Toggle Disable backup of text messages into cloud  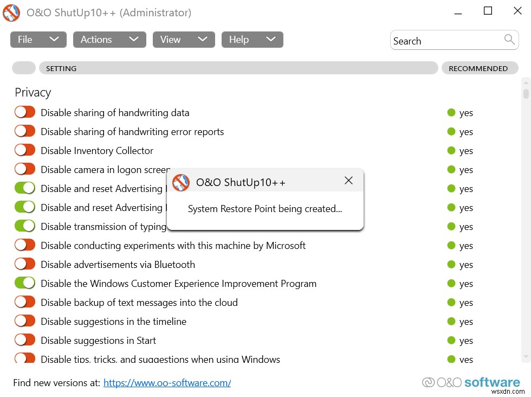25,302
